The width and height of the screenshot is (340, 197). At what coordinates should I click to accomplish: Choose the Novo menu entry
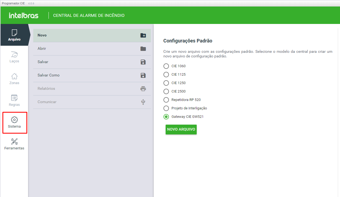pyautogui.click(x=92, y=35)
